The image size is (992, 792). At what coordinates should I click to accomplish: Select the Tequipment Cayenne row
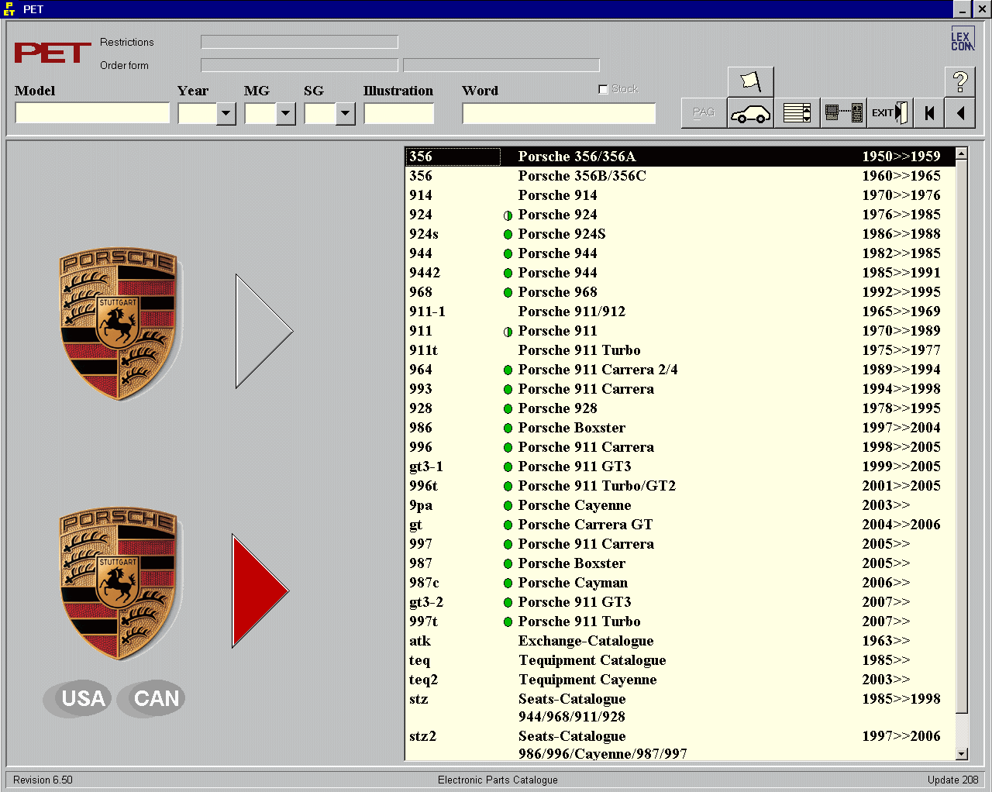[680, 680]
